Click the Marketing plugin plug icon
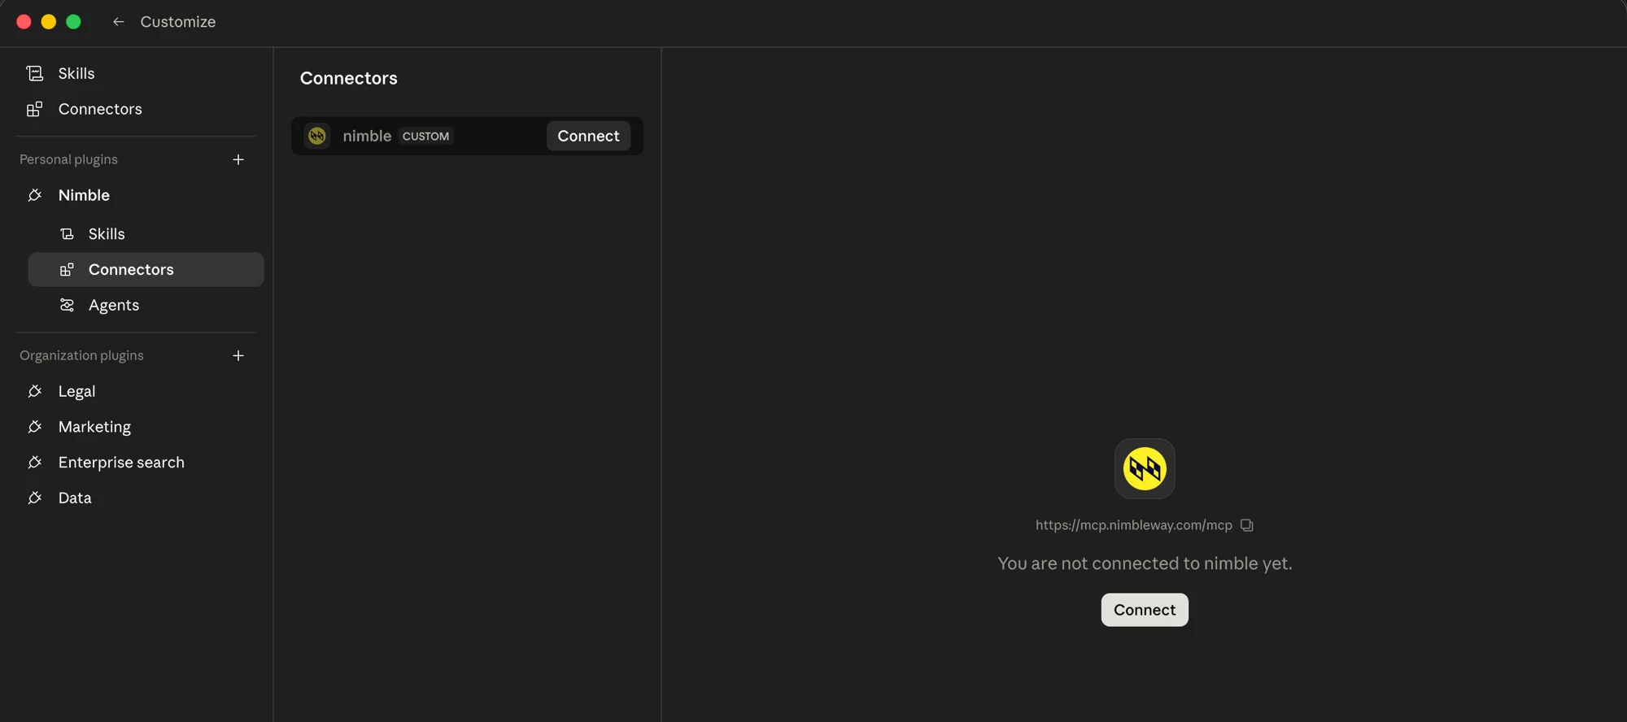The height and width of the screenshot is (722, 1627). (34, 427)
